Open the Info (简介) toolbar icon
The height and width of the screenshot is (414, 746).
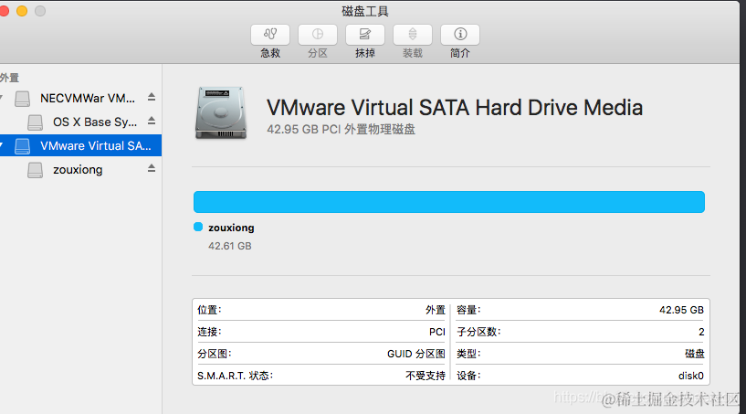point(460,35)
